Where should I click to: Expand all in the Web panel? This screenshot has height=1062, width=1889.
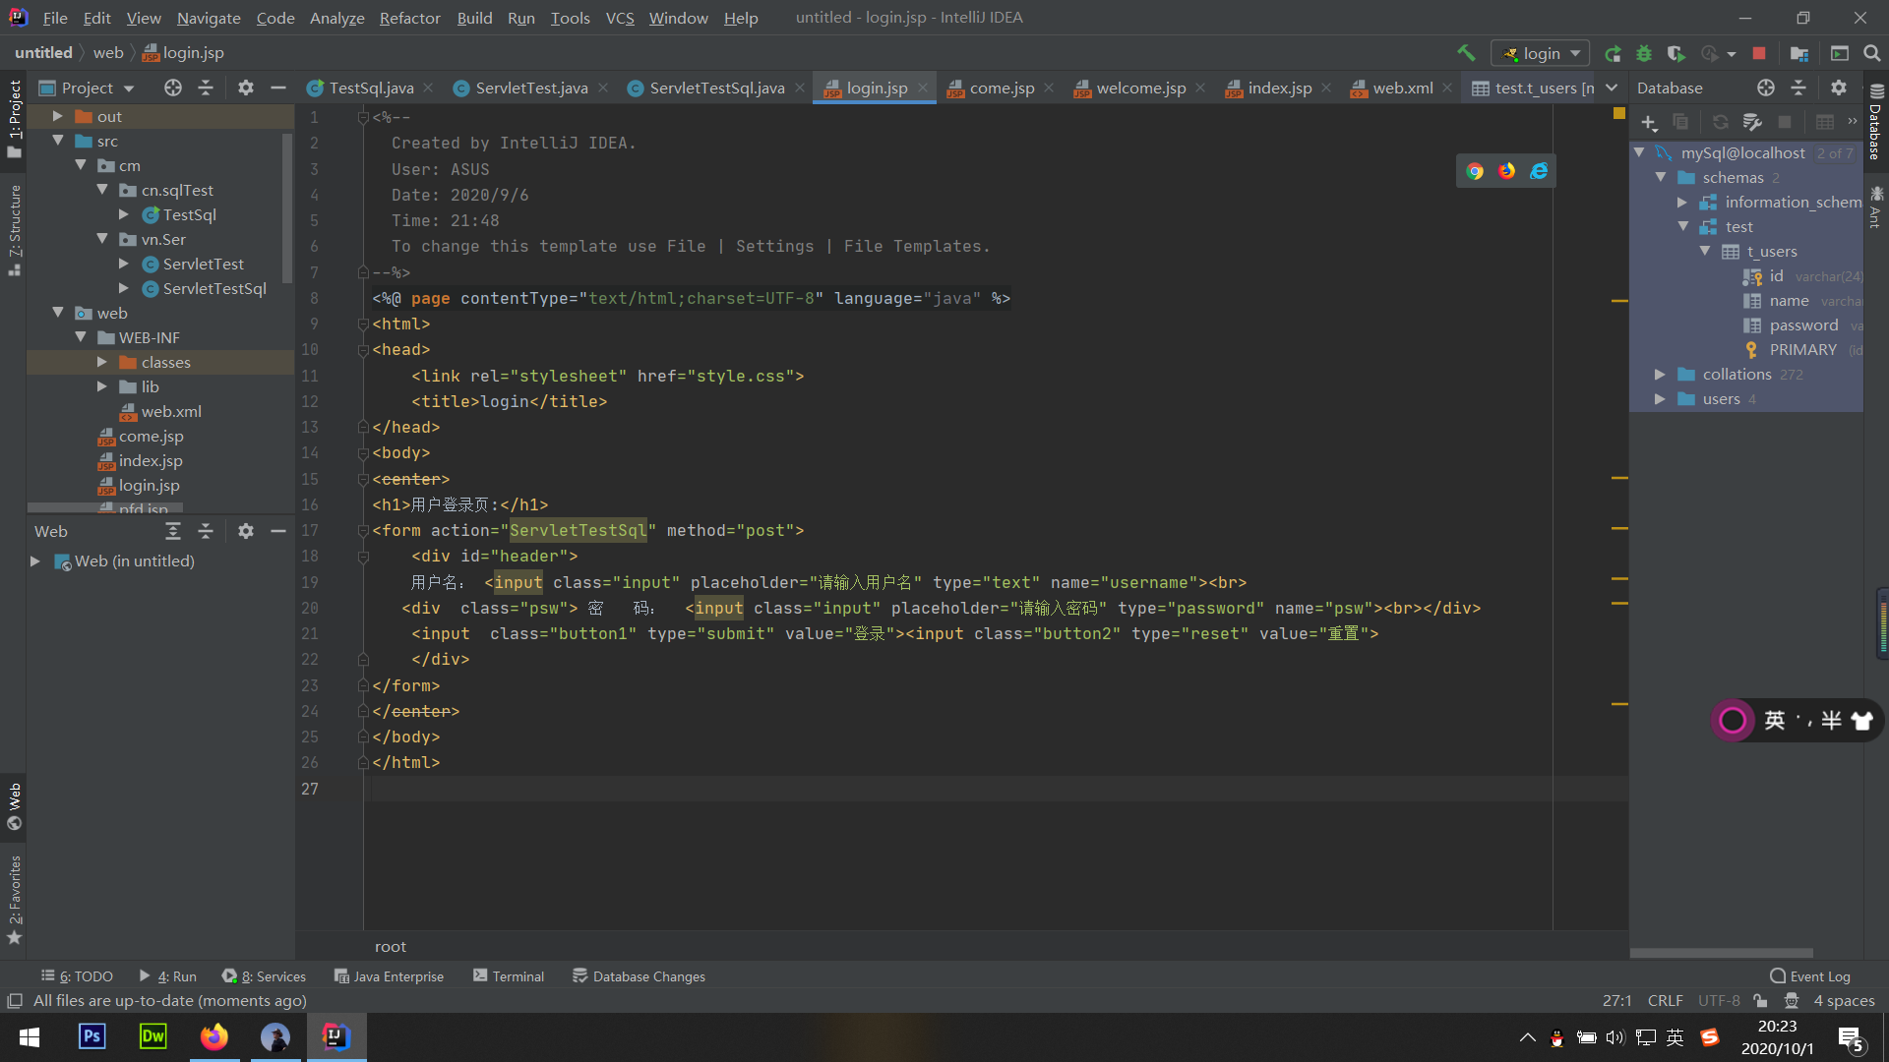[x=173, y=531]
